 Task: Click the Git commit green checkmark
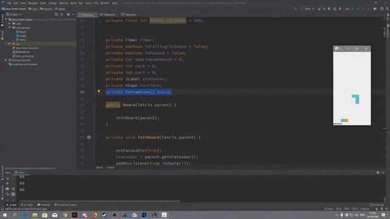click(x=358, y=9)
